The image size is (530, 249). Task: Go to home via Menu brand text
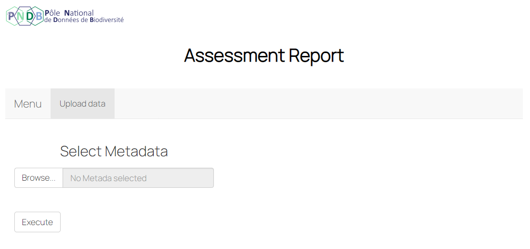pyautogui.click(x=28, y=104)
